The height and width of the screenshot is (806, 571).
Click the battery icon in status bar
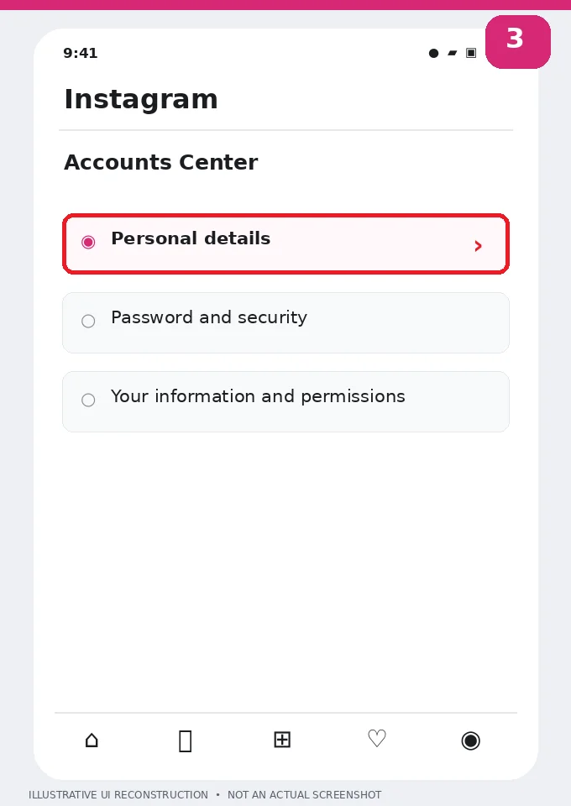471,53
